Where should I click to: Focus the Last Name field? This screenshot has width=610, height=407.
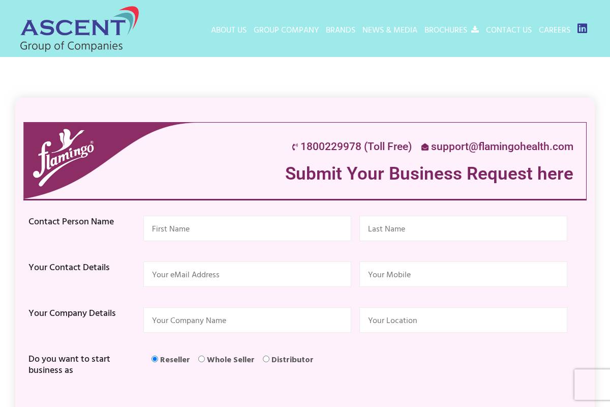(463, 228)
